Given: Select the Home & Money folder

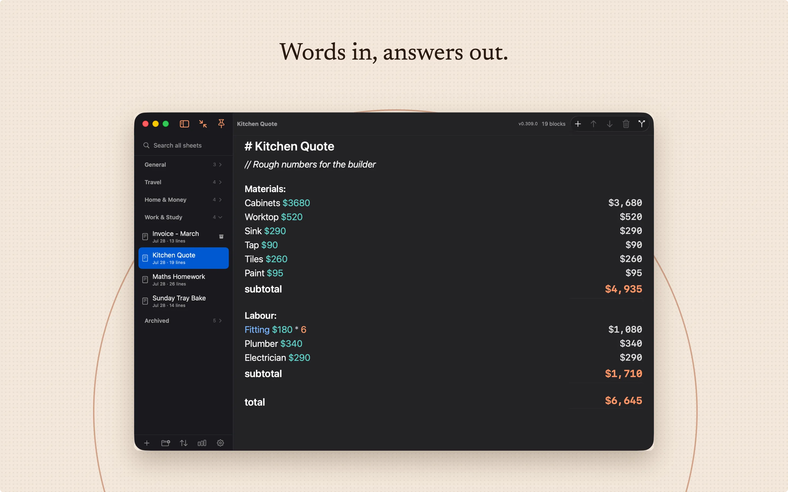Looking at the screenshot, I should [184, 200].
